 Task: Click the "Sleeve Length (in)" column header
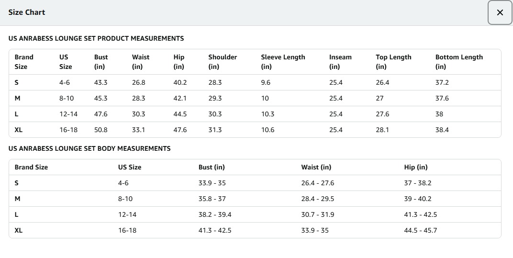283,62
